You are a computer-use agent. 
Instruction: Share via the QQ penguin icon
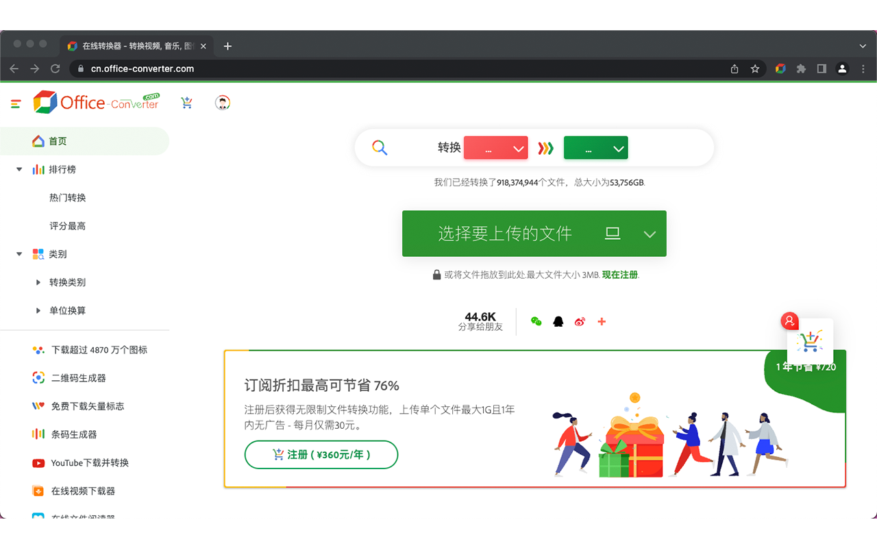tap(557, 321)
